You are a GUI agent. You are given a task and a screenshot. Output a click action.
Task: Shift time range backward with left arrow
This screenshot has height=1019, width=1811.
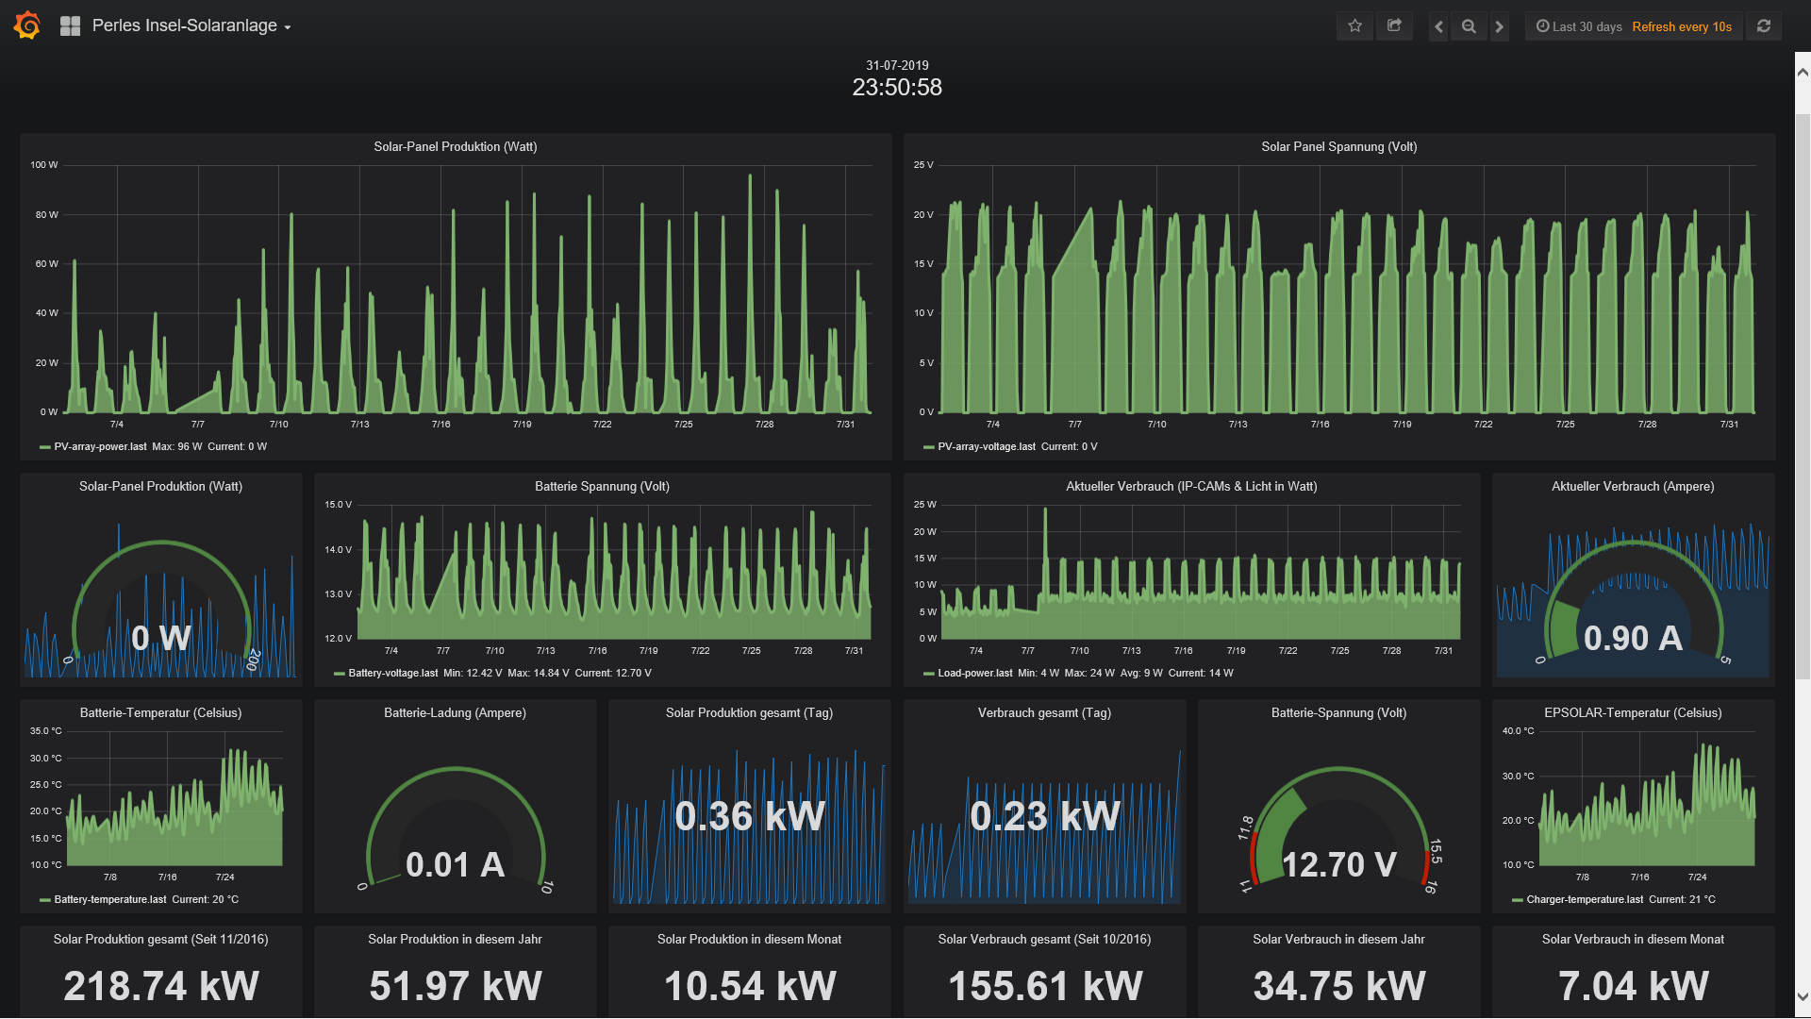(1438, 26)
